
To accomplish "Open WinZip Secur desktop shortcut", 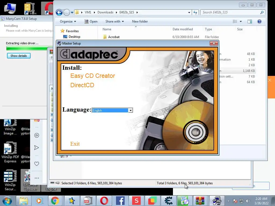I will point(10,181).
